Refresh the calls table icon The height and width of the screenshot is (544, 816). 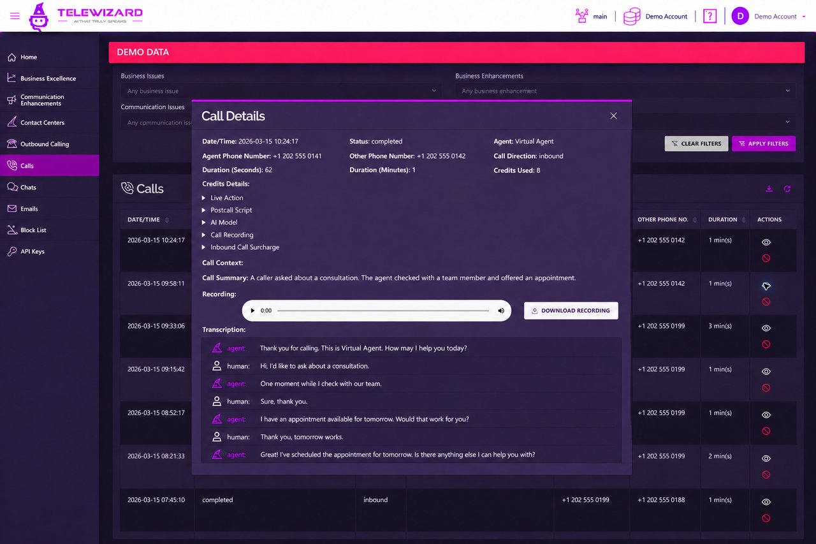[787, 189]
